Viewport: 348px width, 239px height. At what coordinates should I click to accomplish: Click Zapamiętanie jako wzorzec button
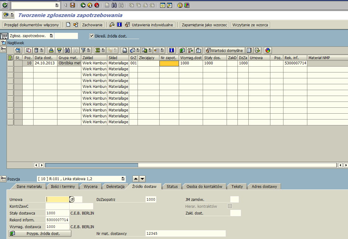point(204,25)
